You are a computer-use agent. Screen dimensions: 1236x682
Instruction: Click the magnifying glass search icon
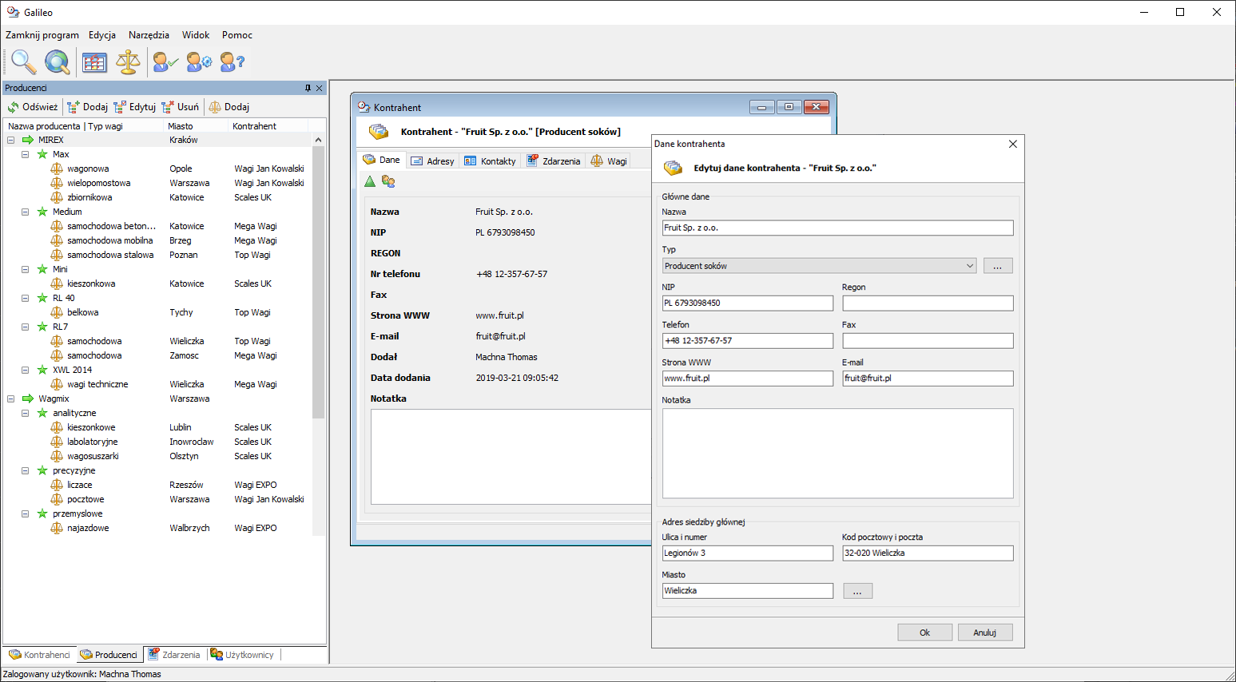[x=23, y=61]
